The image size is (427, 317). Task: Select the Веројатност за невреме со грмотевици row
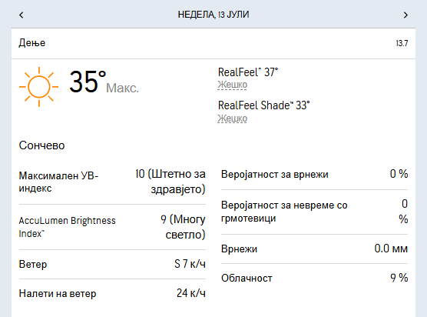pos(315,212)
